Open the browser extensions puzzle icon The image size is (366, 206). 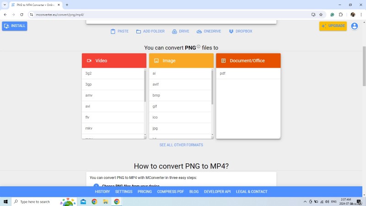(341, 15)
